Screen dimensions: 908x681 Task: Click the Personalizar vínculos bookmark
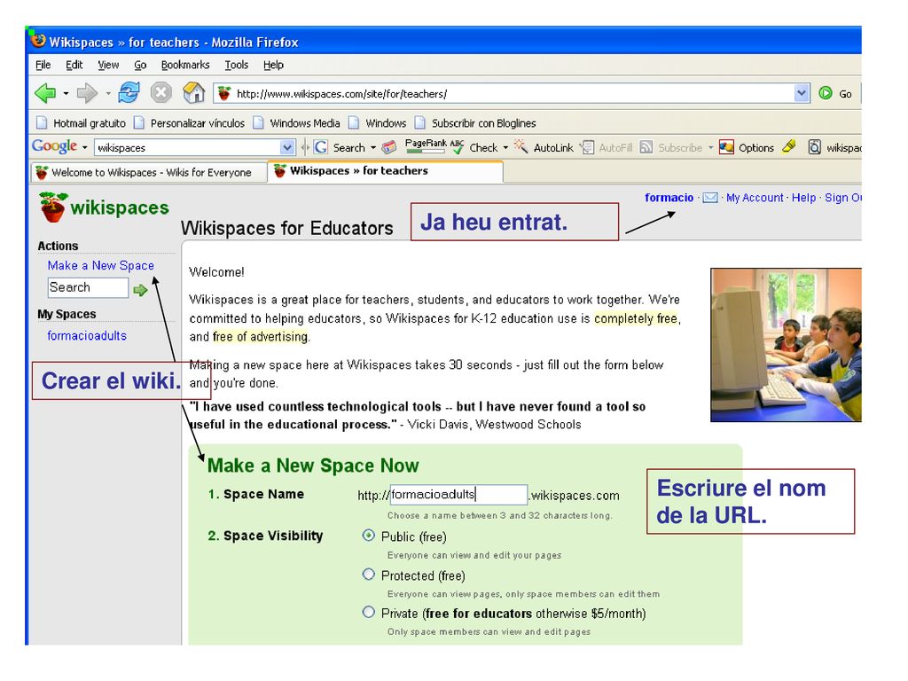pyautogui.click(x=190, y=123)
